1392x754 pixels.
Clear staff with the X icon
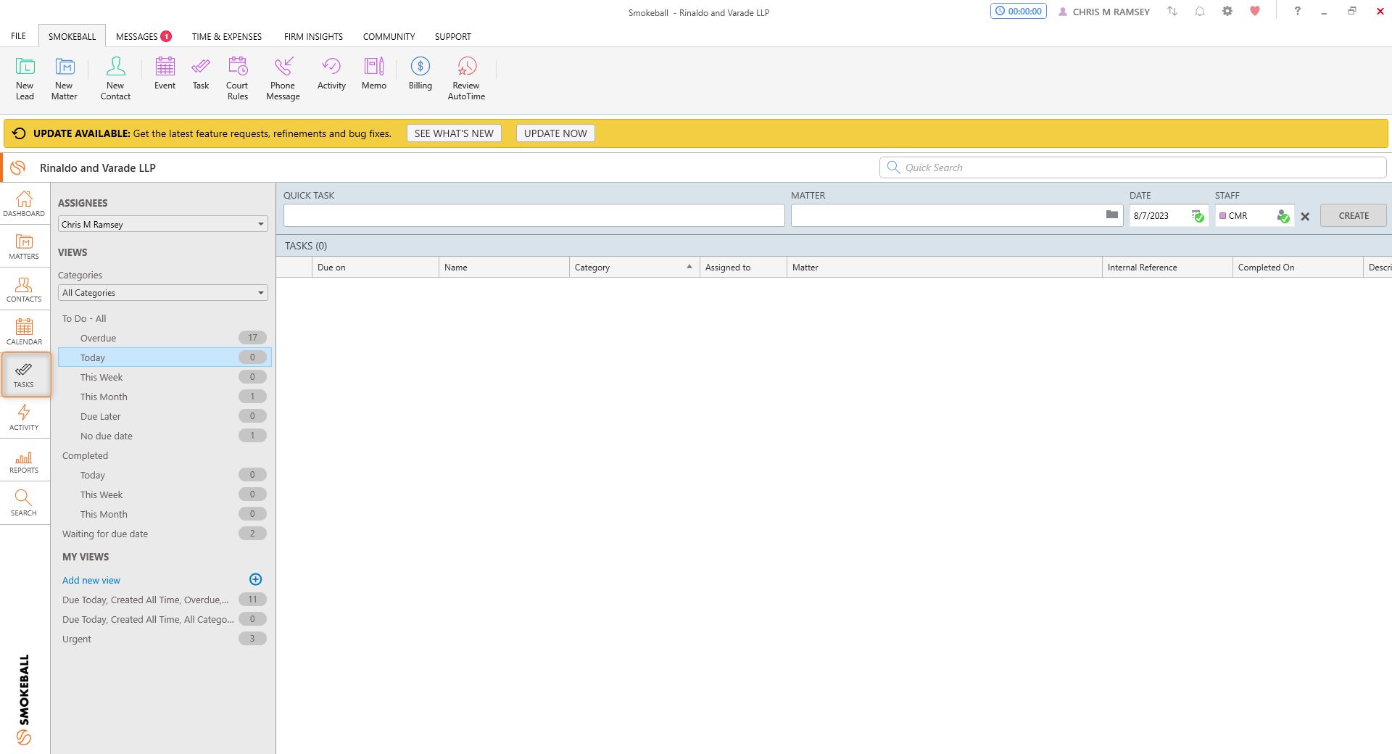pyautogui.click(x=1305, y=216)
